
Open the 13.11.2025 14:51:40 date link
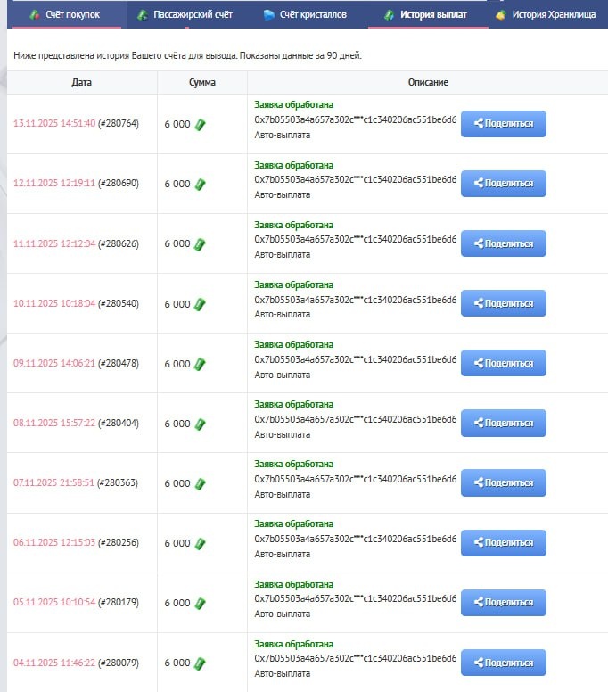53,124
